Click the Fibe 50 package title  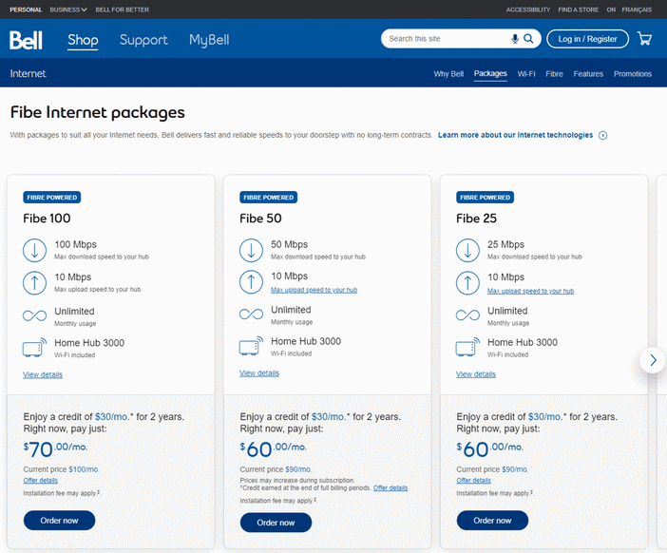point(260,219)
